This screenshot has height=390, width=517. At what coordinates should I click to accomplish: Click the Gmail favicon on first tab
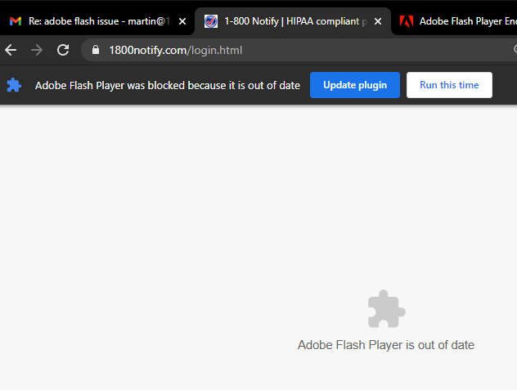click(x=16, y=21)
